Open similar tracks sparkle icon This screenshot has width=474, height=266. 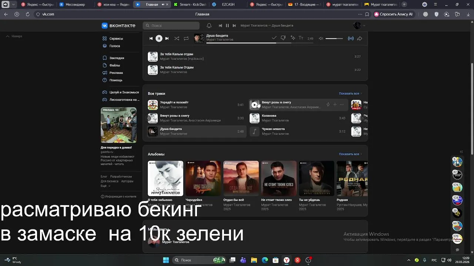(x=293, y=38)
